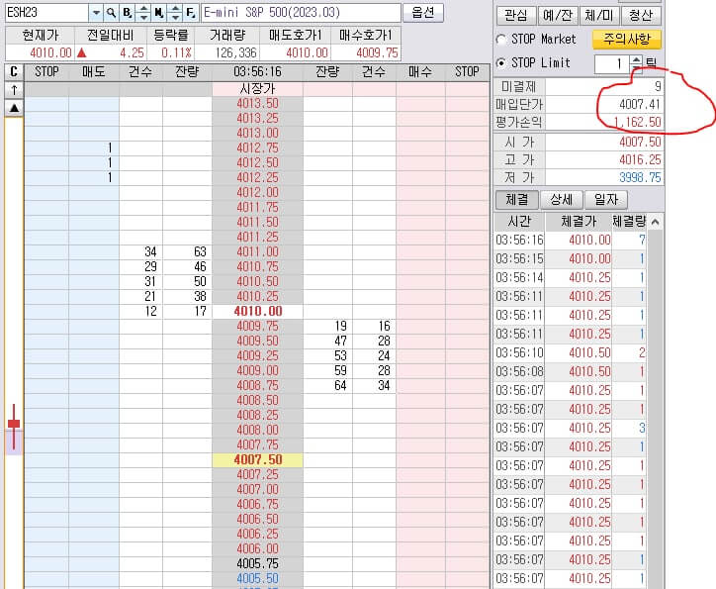Click the highlighted 4007.50 price row
The image size is (716, 589).
click(257, 460)
